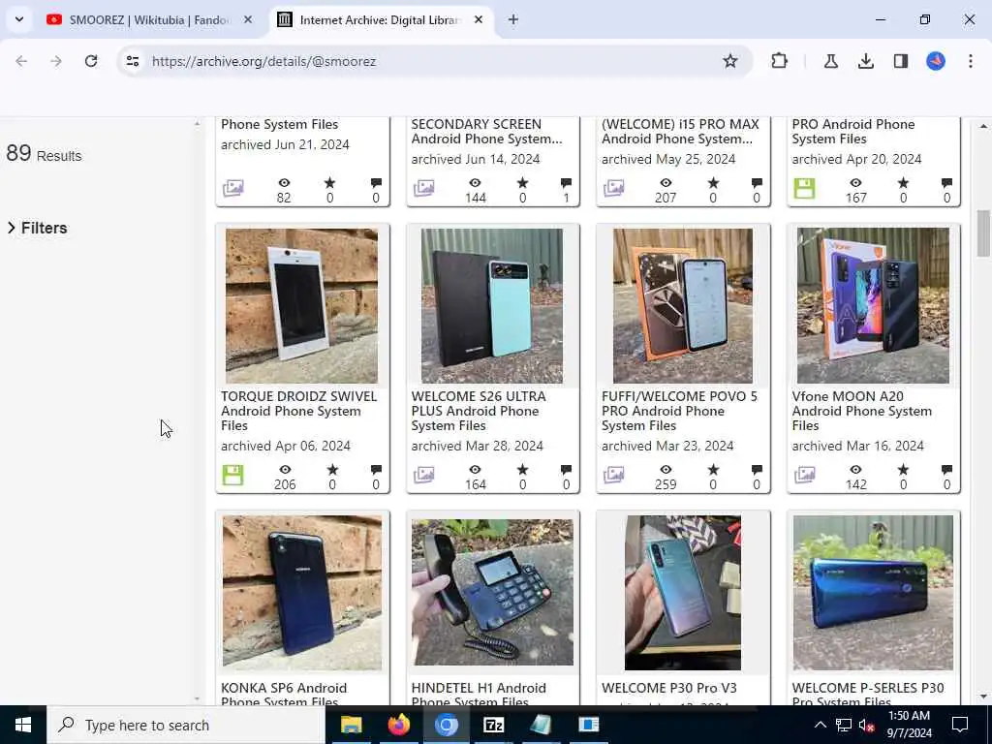The width and height of the screenshot is (992, 744).
Task: Reload the archive.org page
Action: [x=91, y=61]
